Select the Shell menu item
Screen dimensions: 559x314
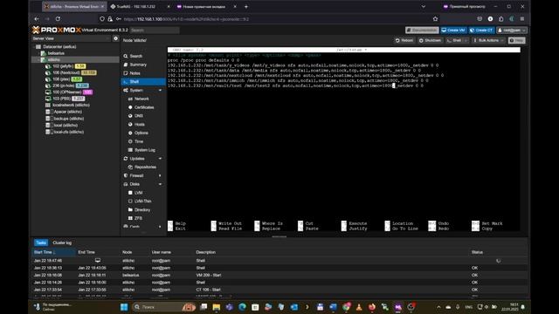(143, 82)
